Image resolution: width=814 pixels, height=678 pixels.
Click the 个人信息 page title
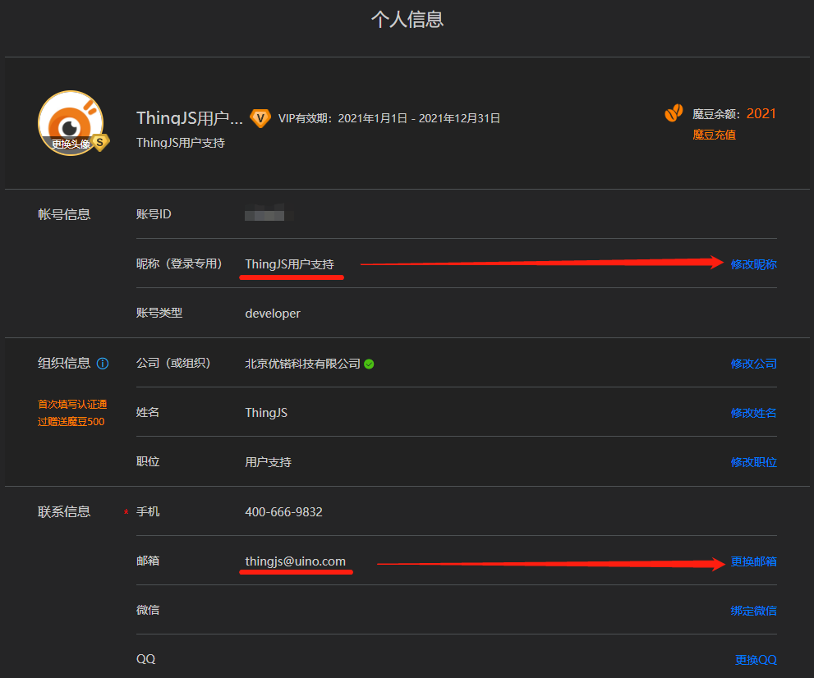(407, 19)
